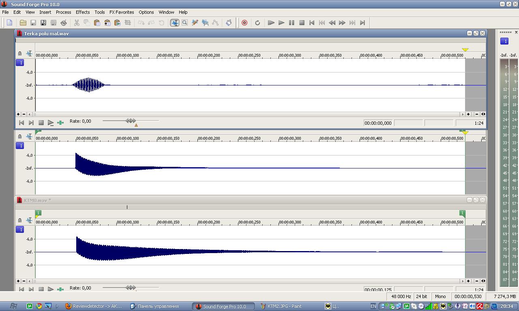Open the FX Favorites menu
This screenshot has height=311, width=519.
tap(122, 12)
